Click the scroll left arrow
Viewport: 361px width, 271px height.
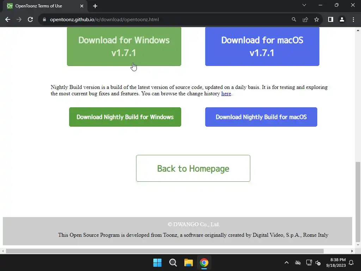coord(3,251)
